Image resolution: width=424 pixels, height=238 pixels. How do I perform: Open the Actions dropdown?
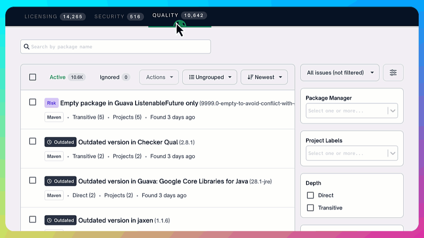[x=159, y=77]
